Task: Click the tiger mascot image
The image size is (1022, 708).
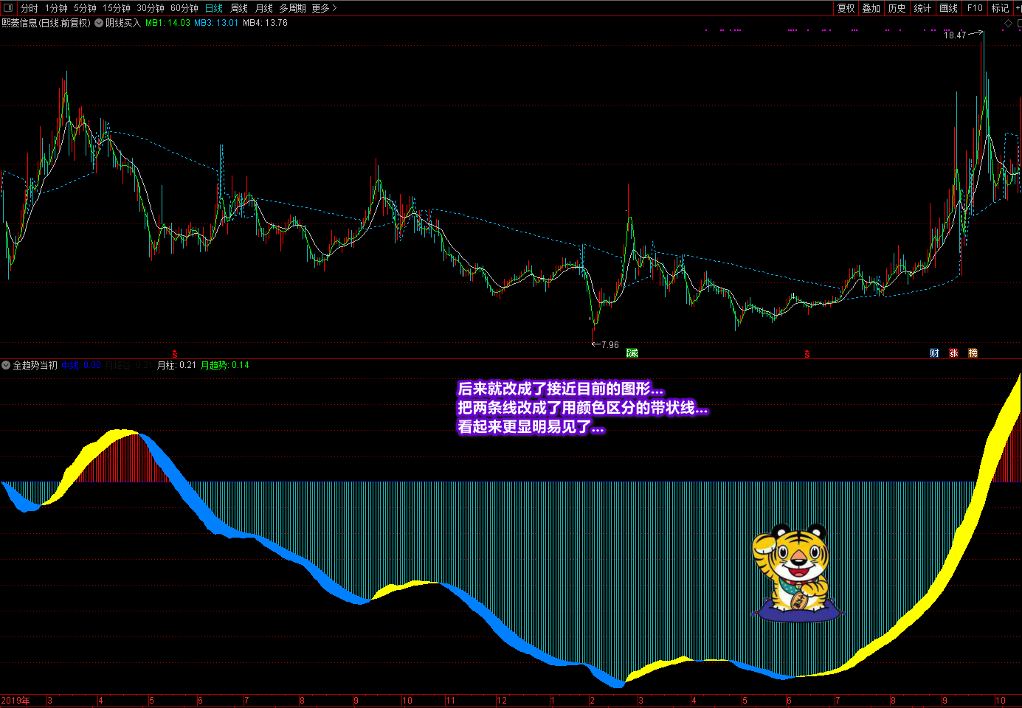Action: tap(797, 572)
